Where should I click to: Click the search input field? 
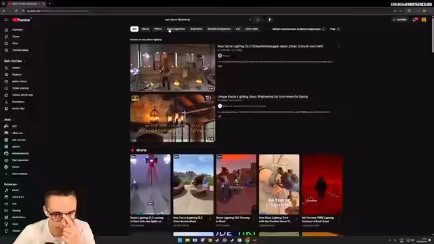click(206, 20)
